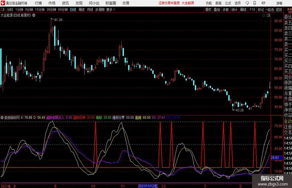Open the mail envelope icon
This screenshot has width=292, height=188.
pyautogui.click(x=263, y=3)
